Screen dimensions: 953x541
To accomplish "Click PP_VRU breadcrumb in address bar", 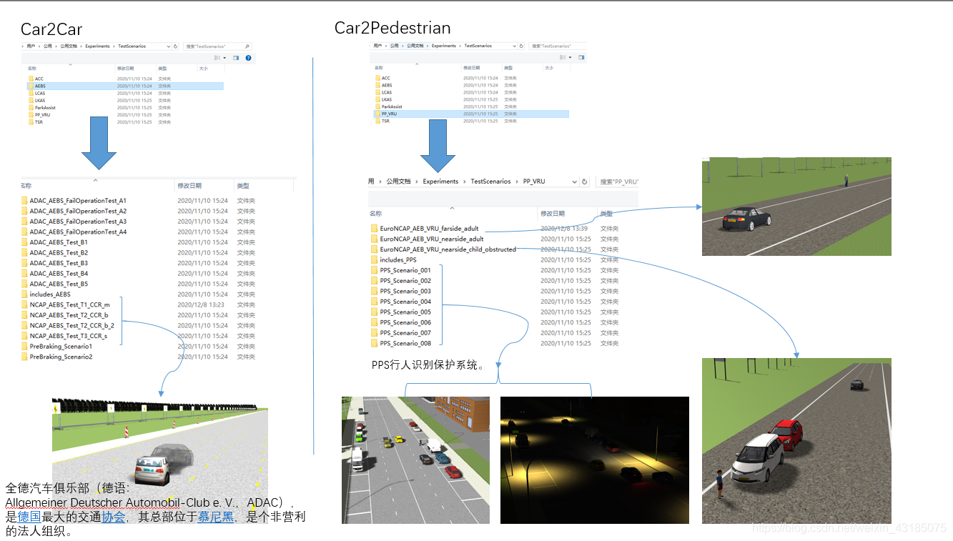I will tap(534, 182).
